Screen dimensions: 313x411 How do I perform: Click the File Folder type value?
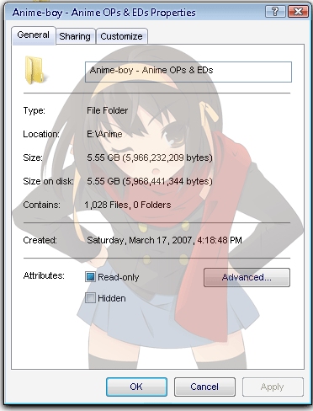[107, 110]
